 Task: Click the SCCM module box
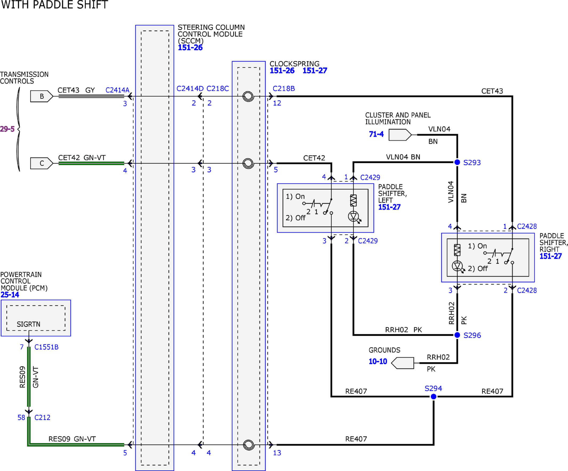click(155, 248)
